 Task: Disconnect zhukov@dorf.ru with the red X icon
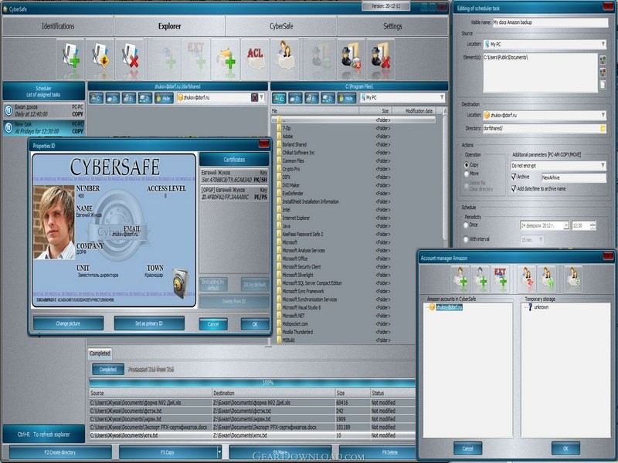pos(255,98)
